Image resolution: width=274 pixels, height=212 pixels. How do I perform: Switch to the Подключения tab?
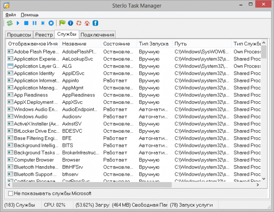(97, 35)
